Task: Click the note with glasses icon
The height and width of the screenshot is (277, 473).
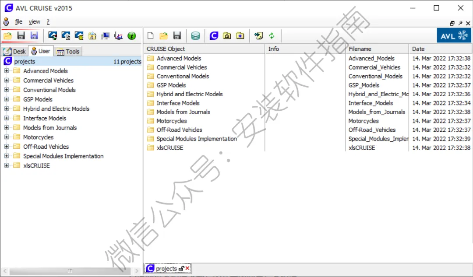Action: tap(258, 36)
